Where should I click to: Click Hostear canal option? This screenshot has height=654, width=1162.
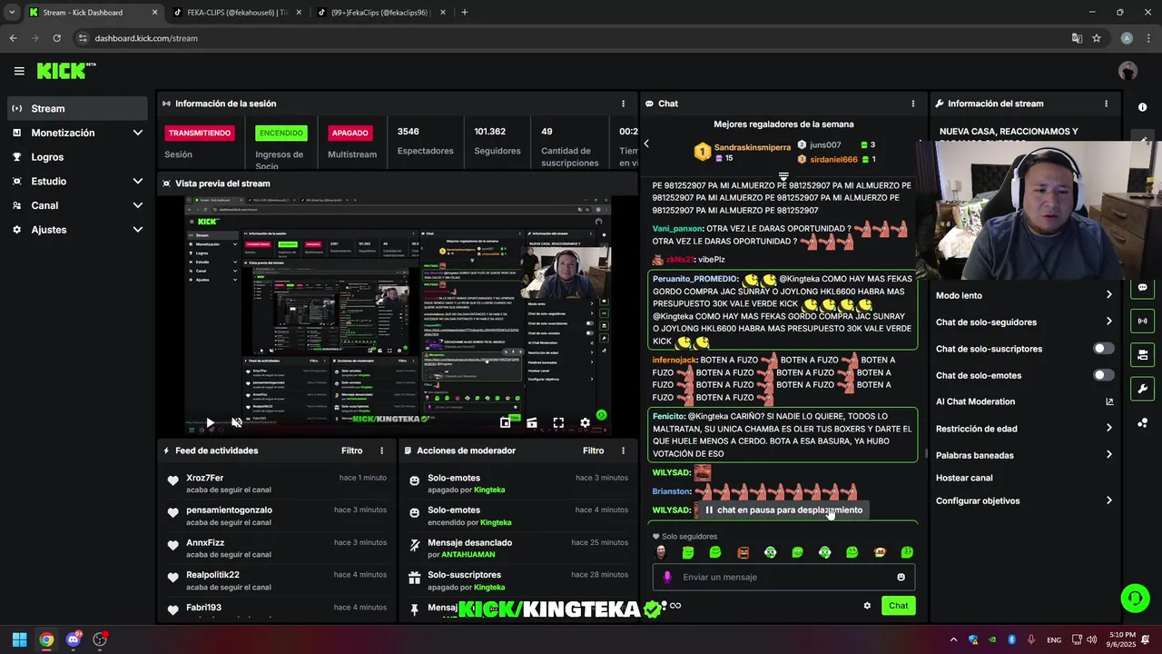(964, 478)
